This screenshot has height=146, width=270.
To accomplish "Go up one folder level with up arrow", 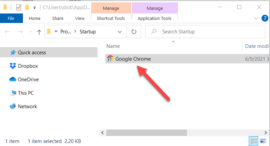I will (x=39, y=32).
